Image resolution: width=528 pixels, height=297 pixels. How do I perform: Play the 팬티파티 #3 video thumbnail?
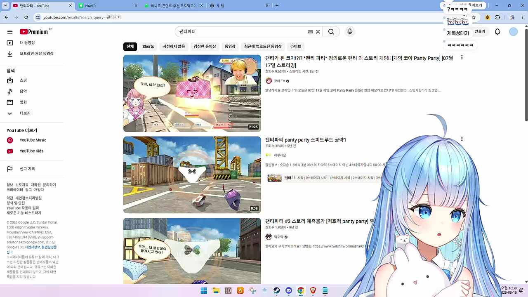(x=192, y=251)
